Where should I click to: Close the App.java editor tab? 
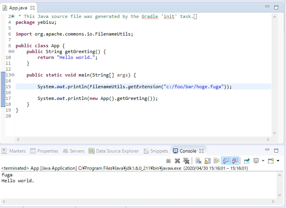[x=32, y=8]
